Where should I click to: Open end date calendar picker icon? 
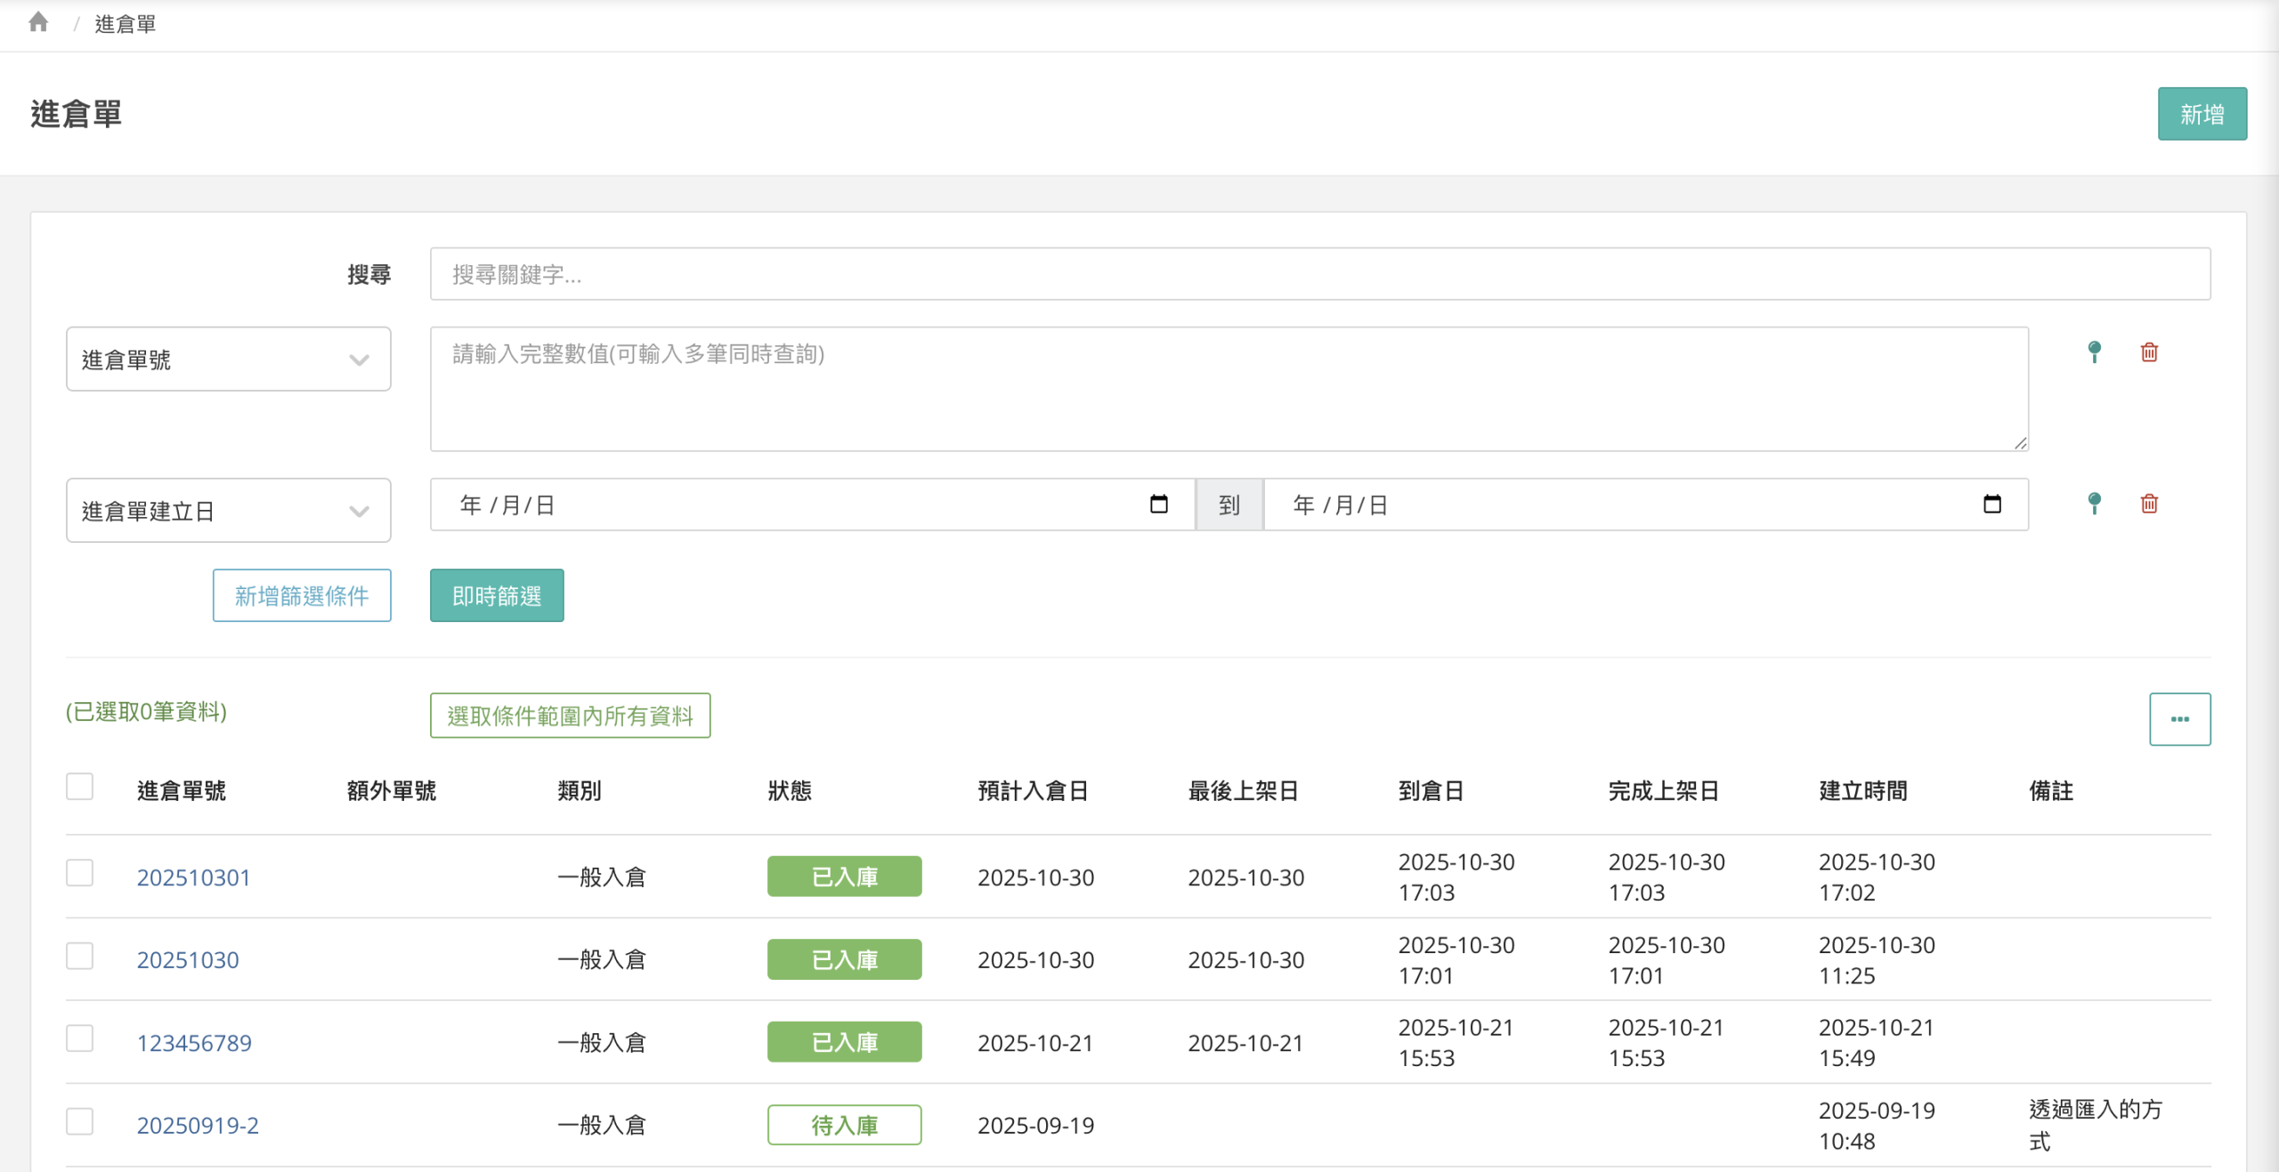(x=1991, y=505)
